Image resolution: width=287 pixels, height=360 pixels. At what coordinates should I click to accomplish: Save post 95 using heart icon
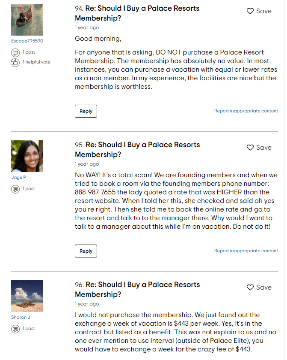[x=250, y=148]
